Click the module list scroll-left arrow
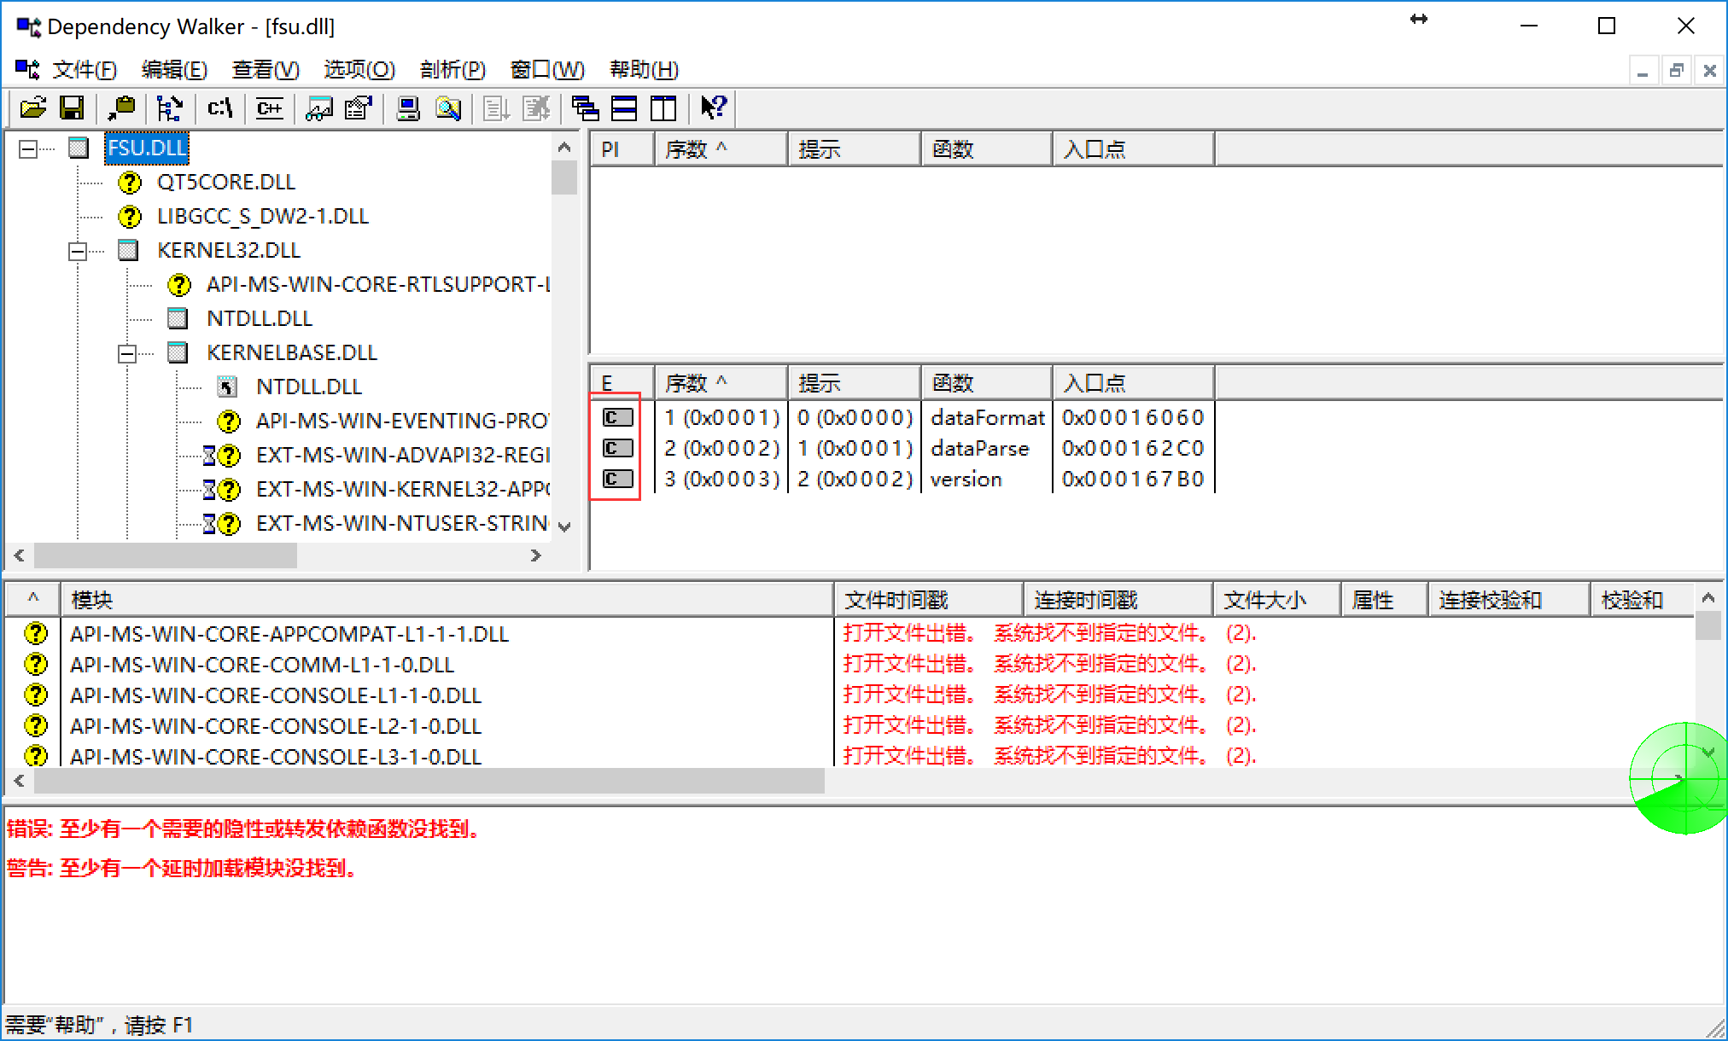The height and width of the screenshot is (1041, 1728). click(19, 781)
